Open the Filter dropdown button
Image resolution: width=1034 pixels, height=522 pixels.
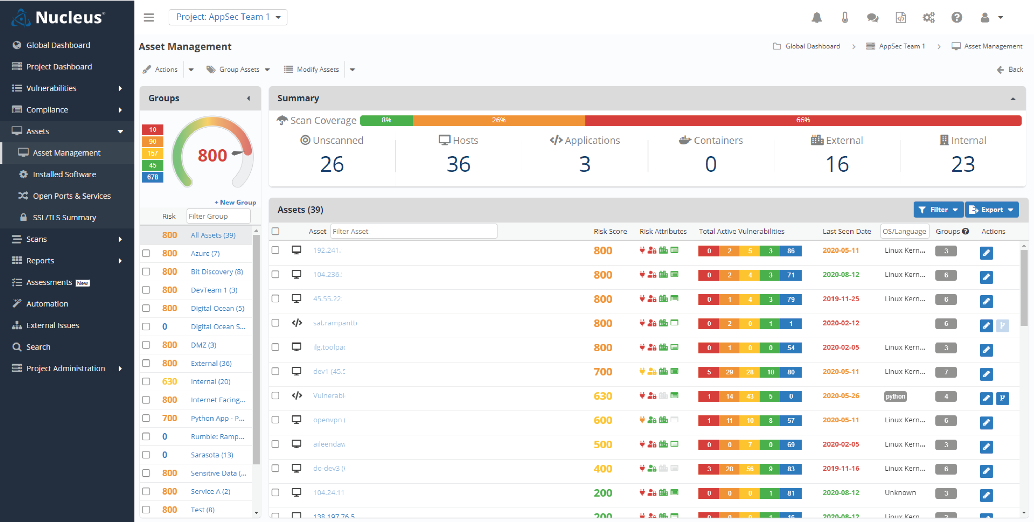click(x=938, y=210)
